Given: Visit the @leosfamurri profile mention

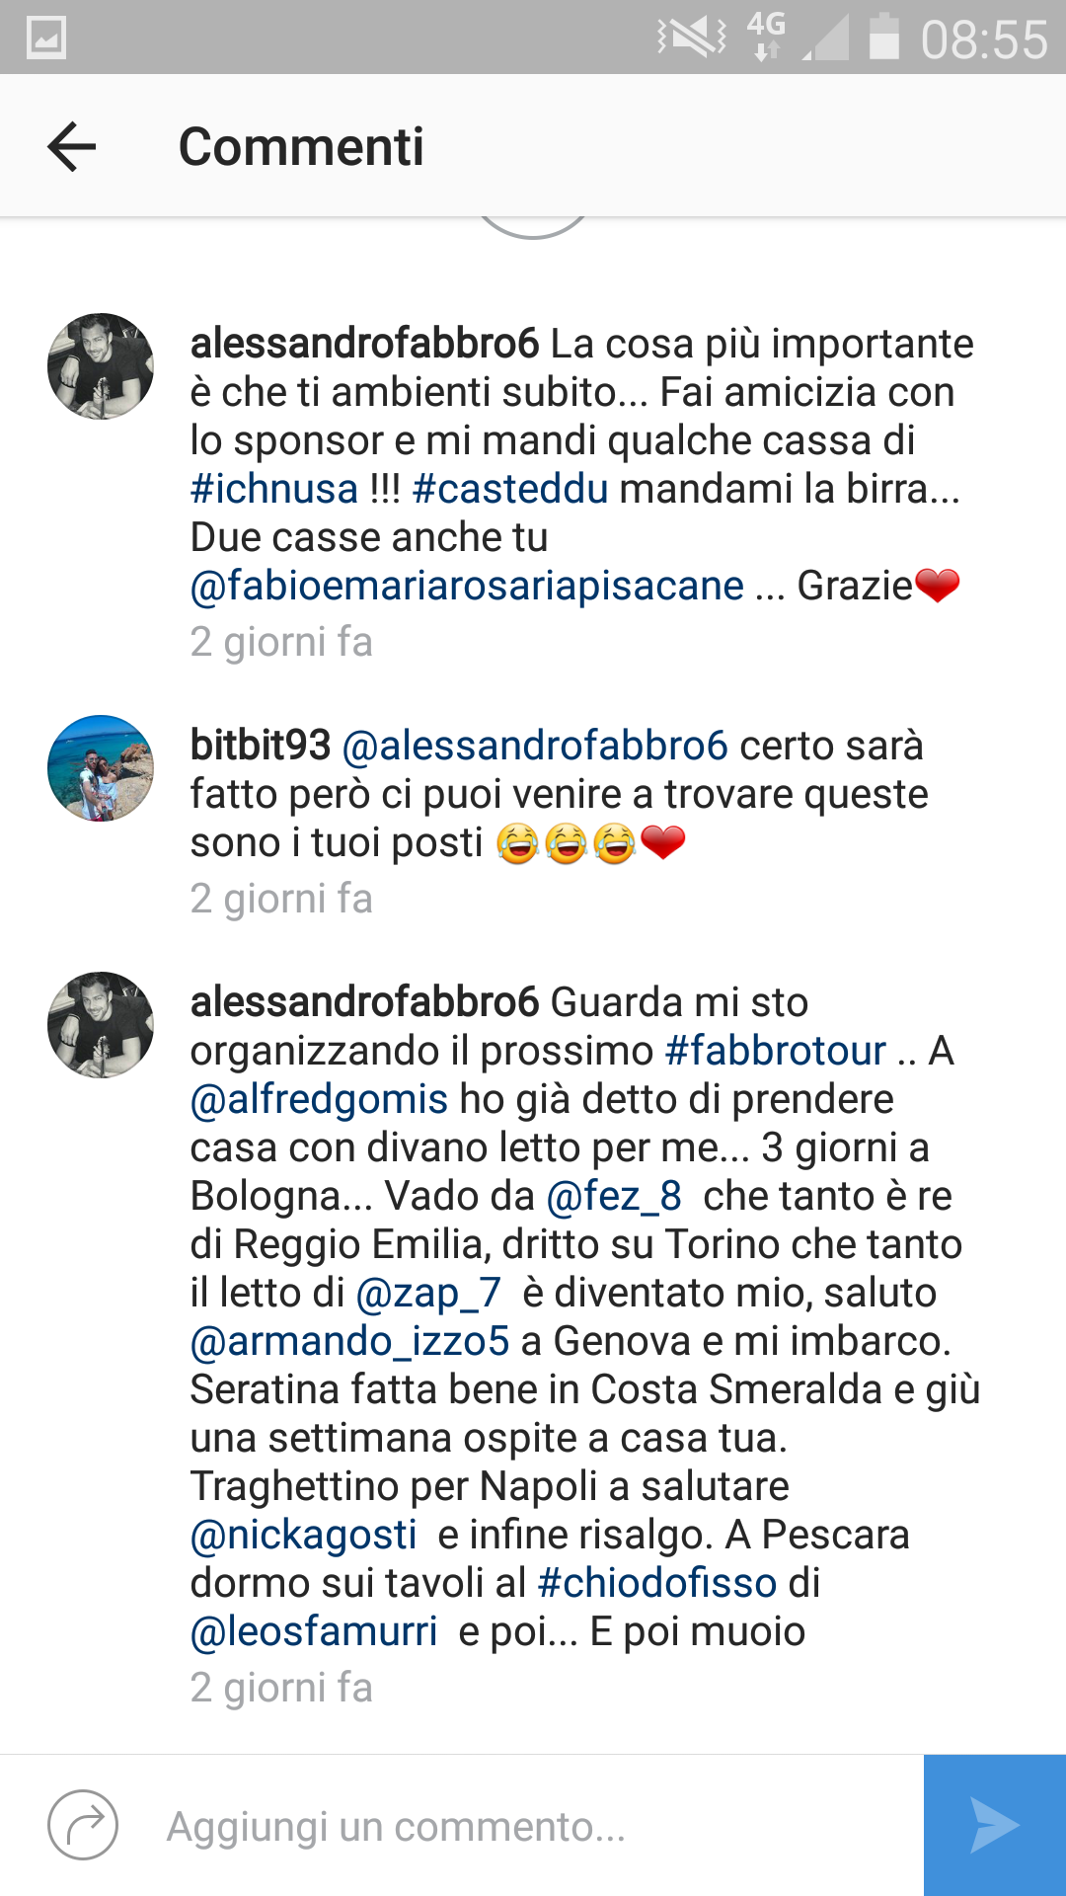Looking at the screenshot, I should [x=314, y=1631].
